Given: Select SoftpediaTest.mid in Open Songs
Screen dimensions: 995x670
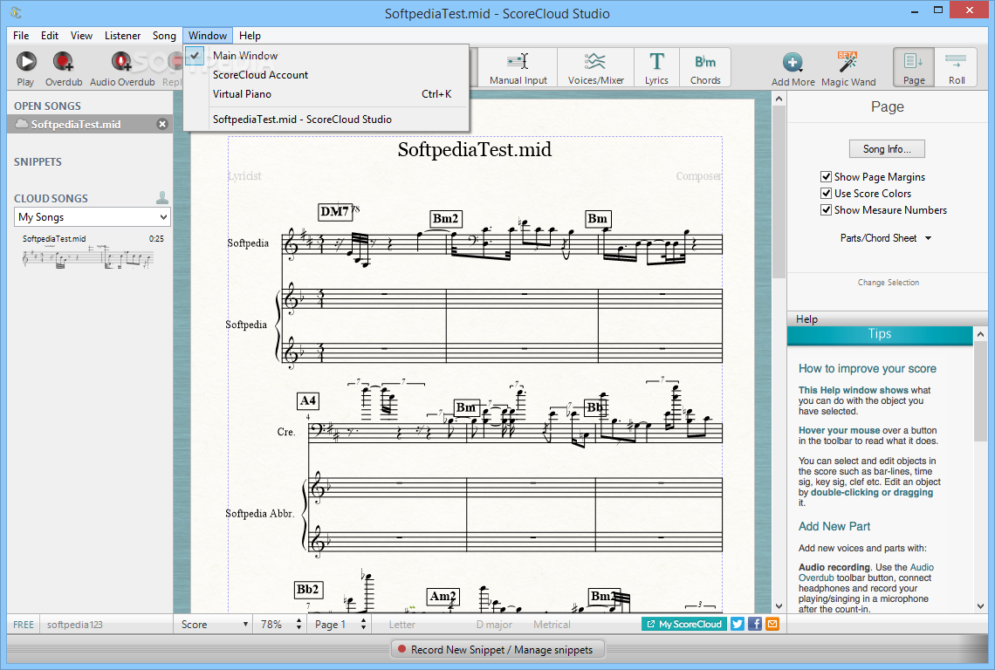Looking at the screenshot, I should pyautogui.click(x=90, y=125).
